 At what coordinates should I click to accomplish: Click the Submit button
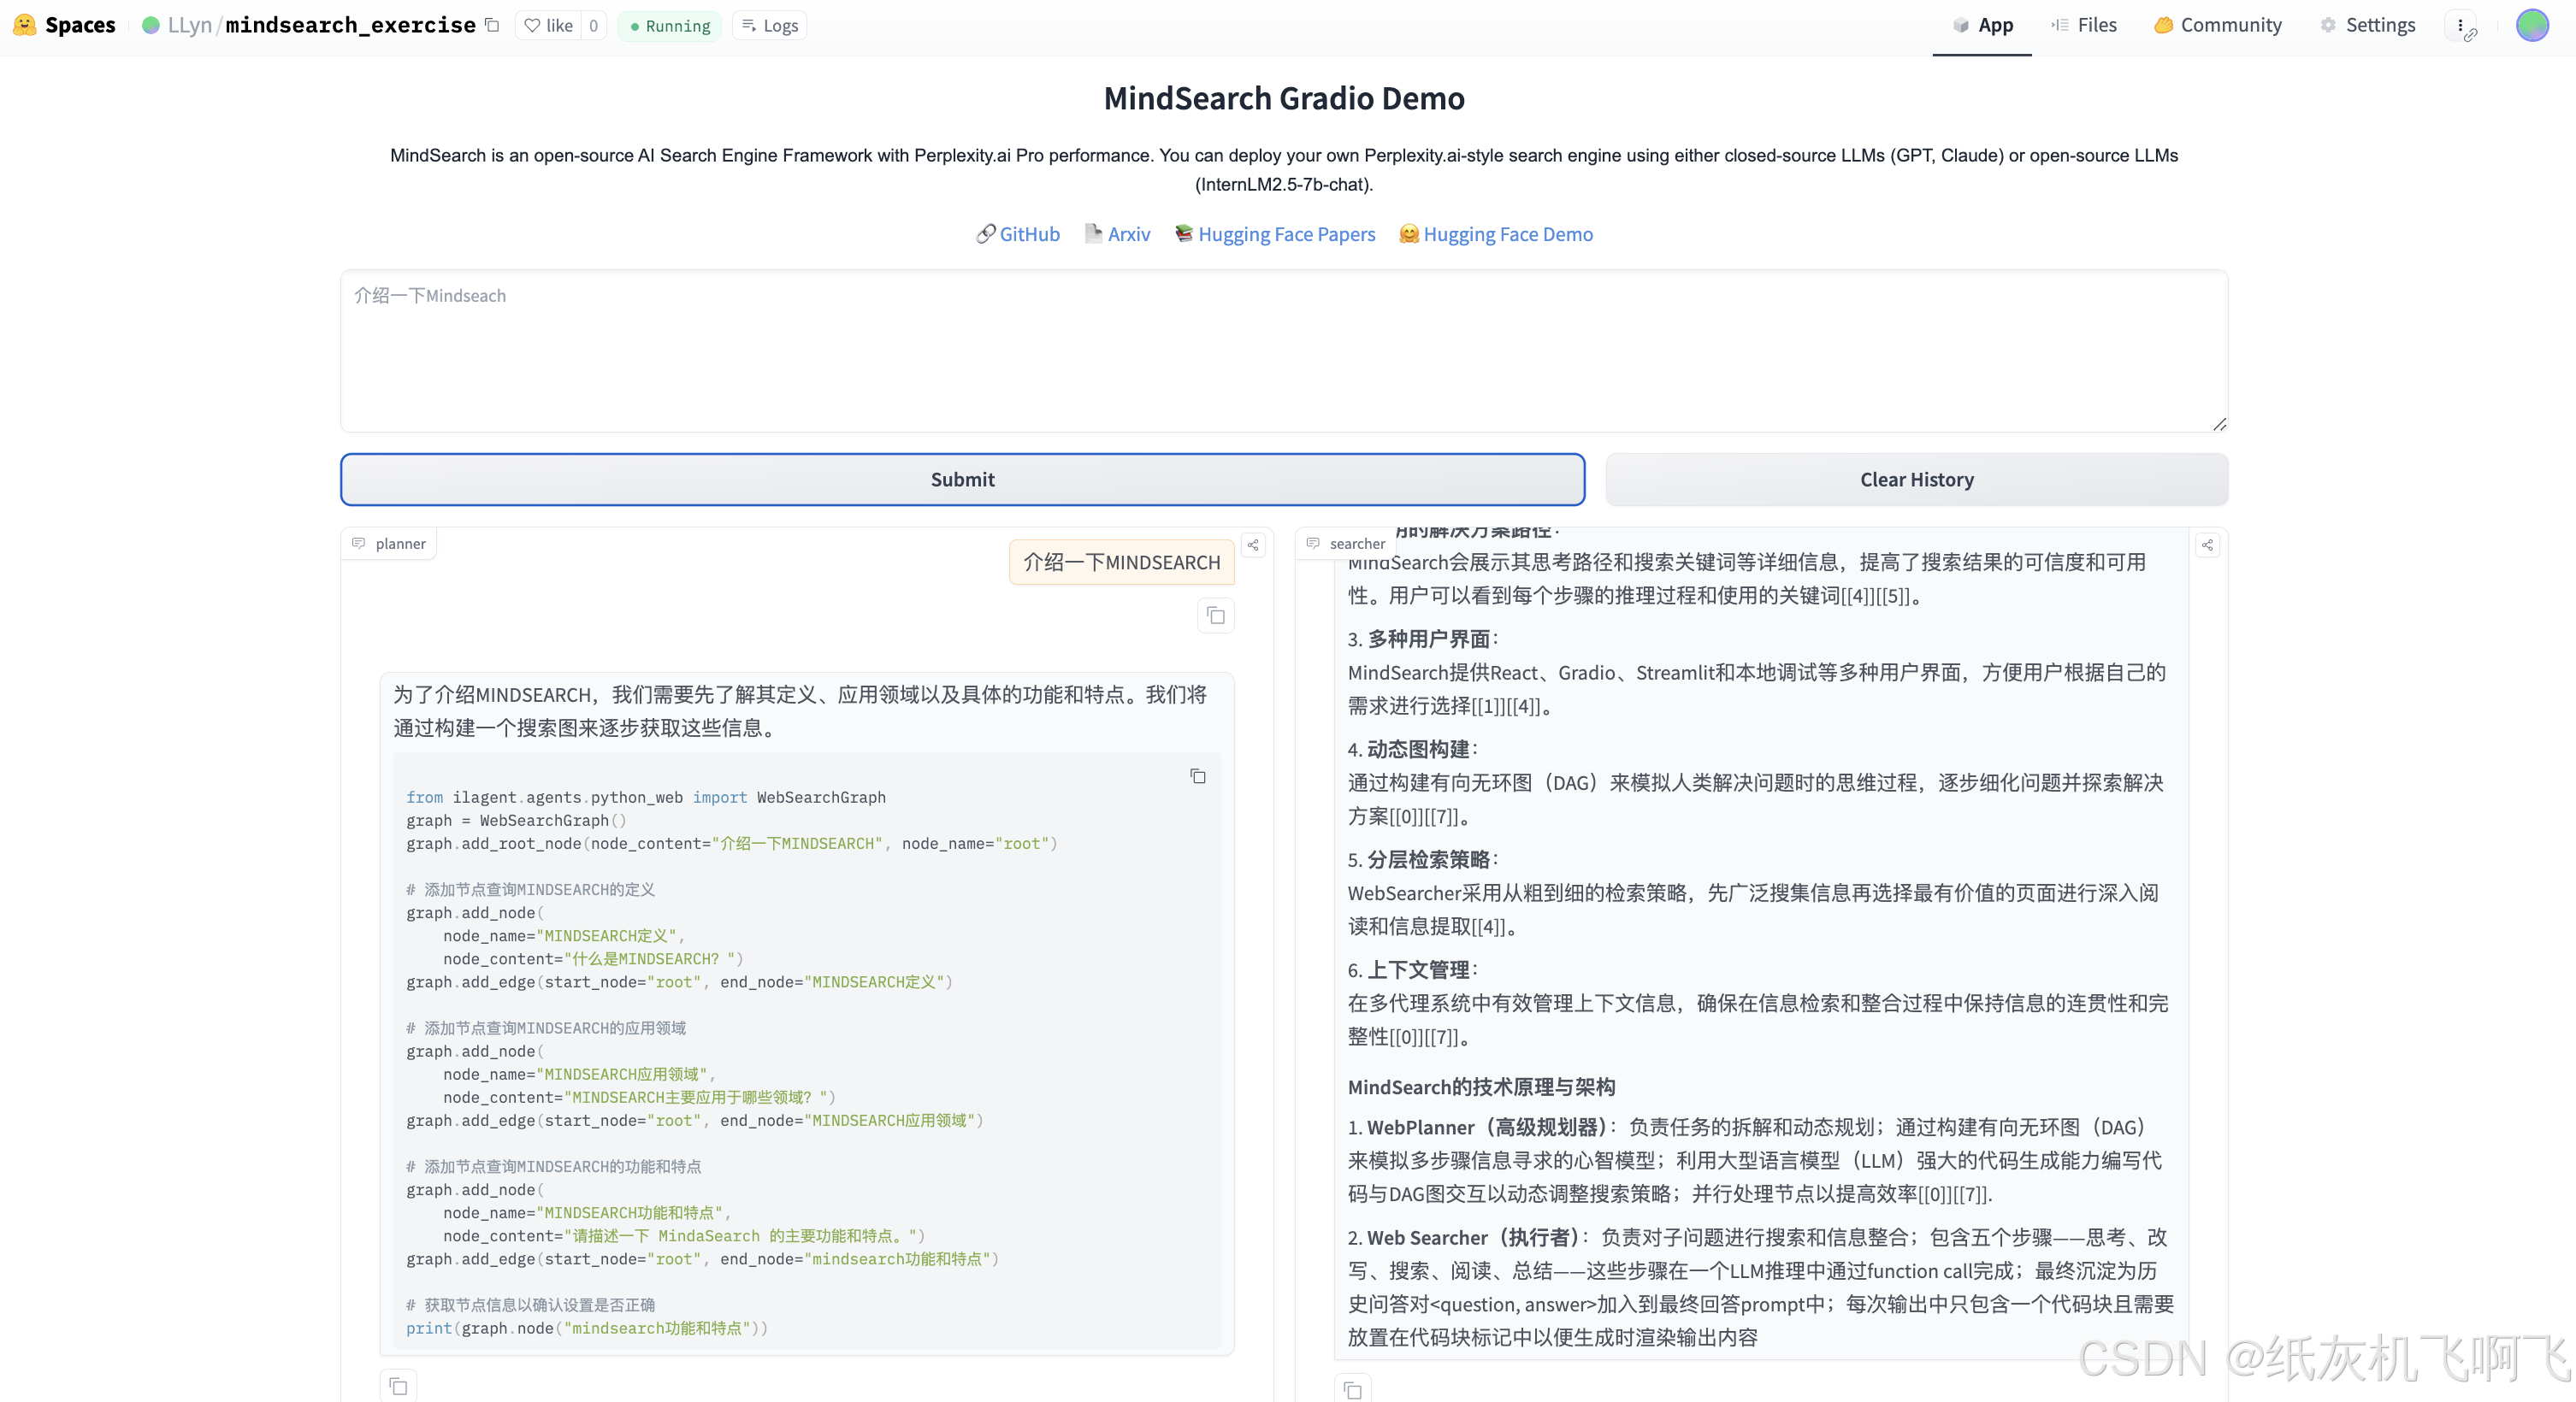coord(961,478)
